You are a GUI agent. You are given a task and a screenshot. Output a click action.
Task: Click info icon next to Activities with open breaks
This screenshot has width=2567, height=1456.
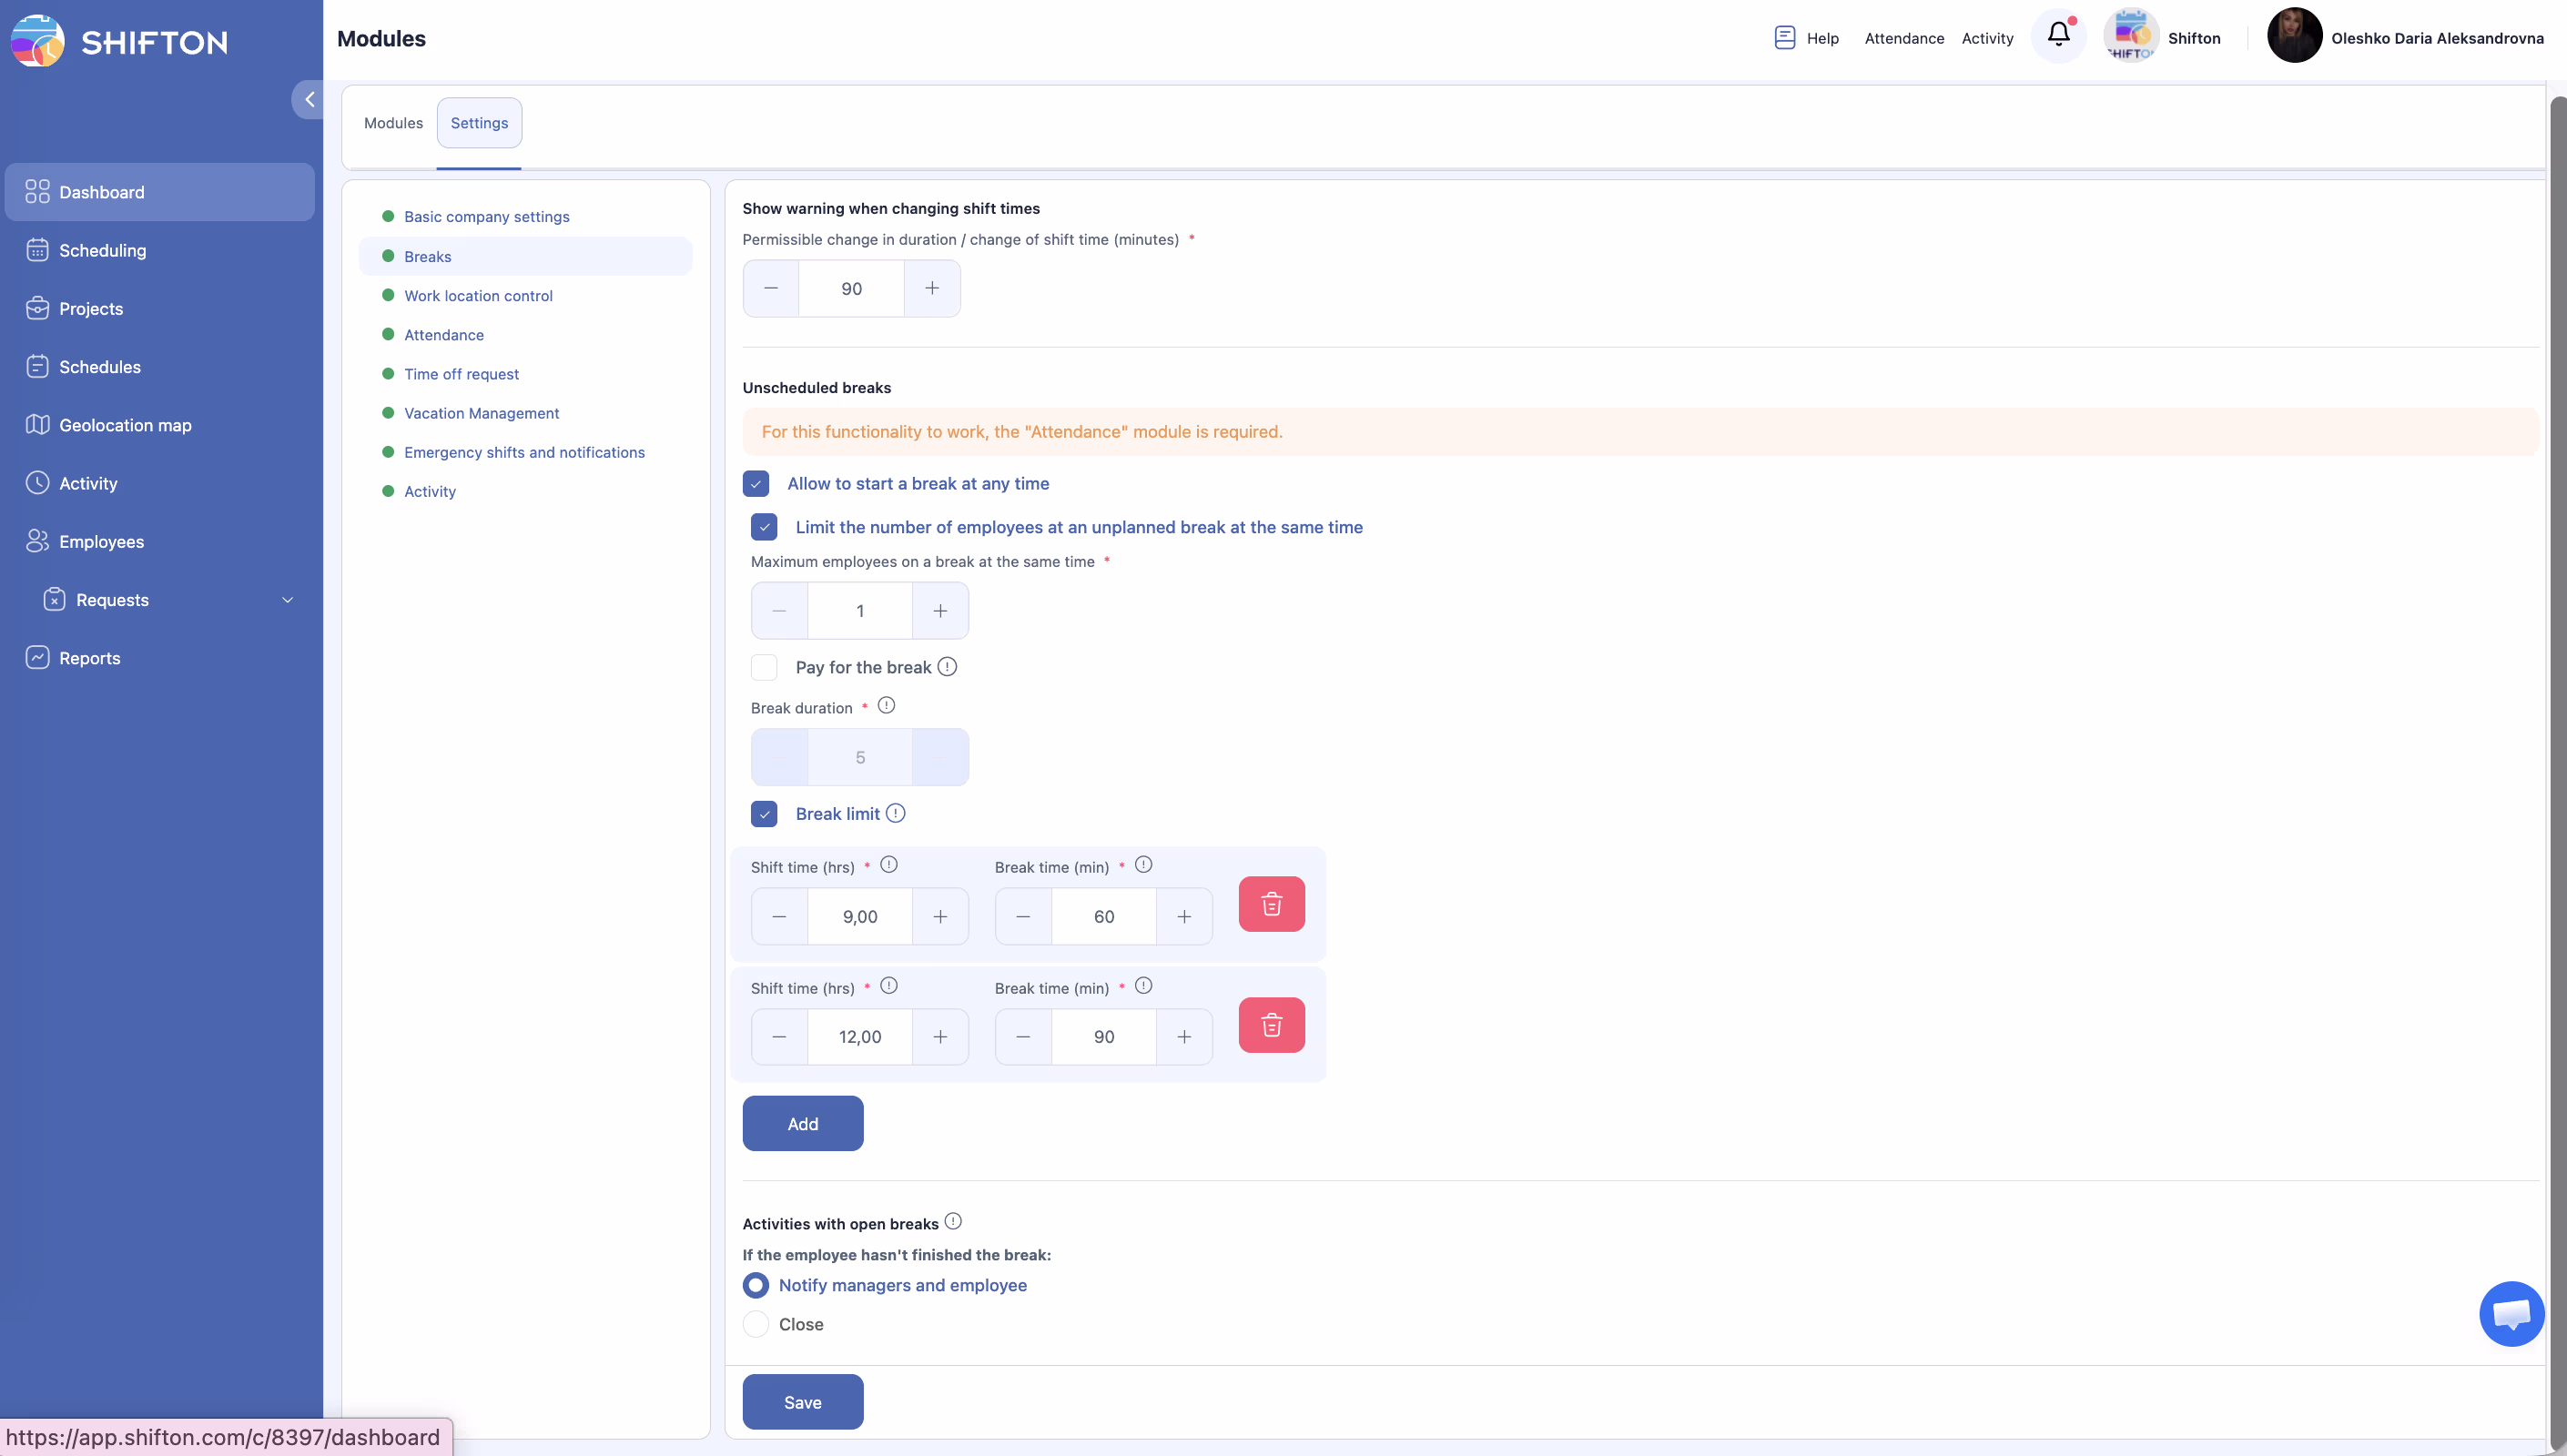pos(953,1221)
